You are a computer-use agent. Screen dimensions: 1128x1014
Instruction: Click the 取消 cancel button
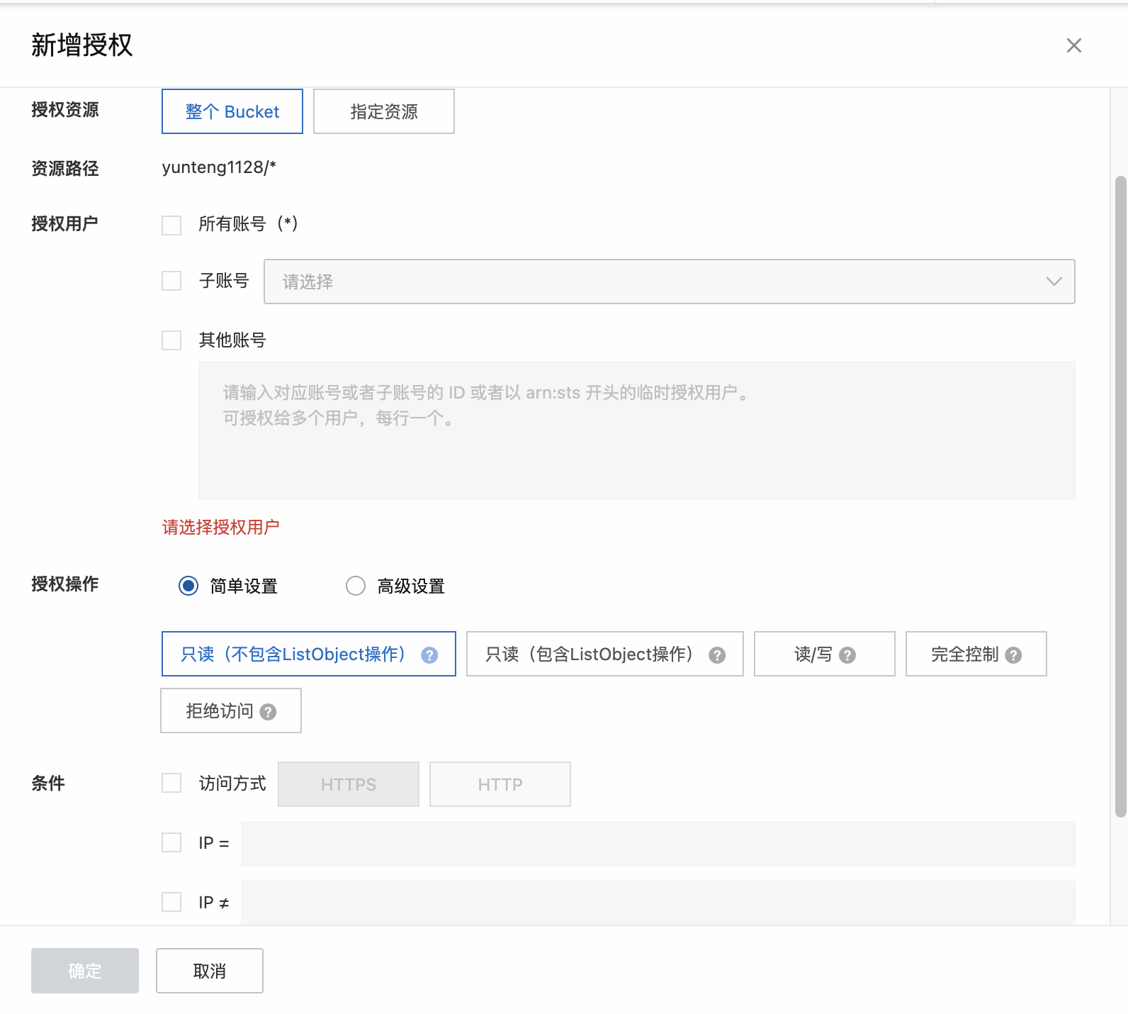click(x=210, y=971)
